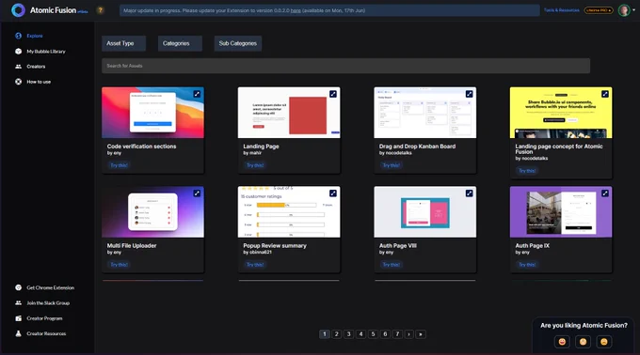Expand the Code verification sections preview icon
This screenshot has height=355, width=640.
[x=197, y=94]
